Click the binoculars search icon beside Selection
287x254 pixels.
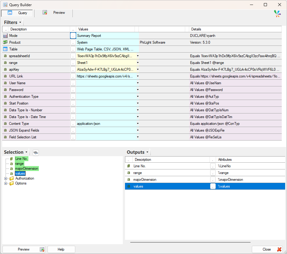click(x=36, y=153)
